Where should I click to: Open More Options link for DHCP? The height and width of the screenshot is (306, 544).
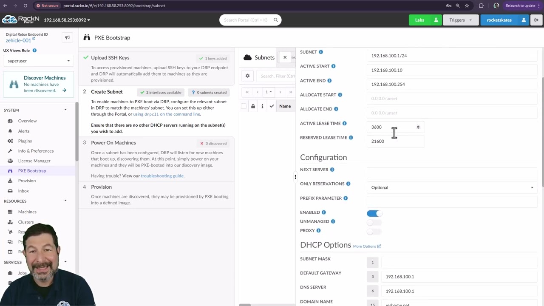click(367, 246)
